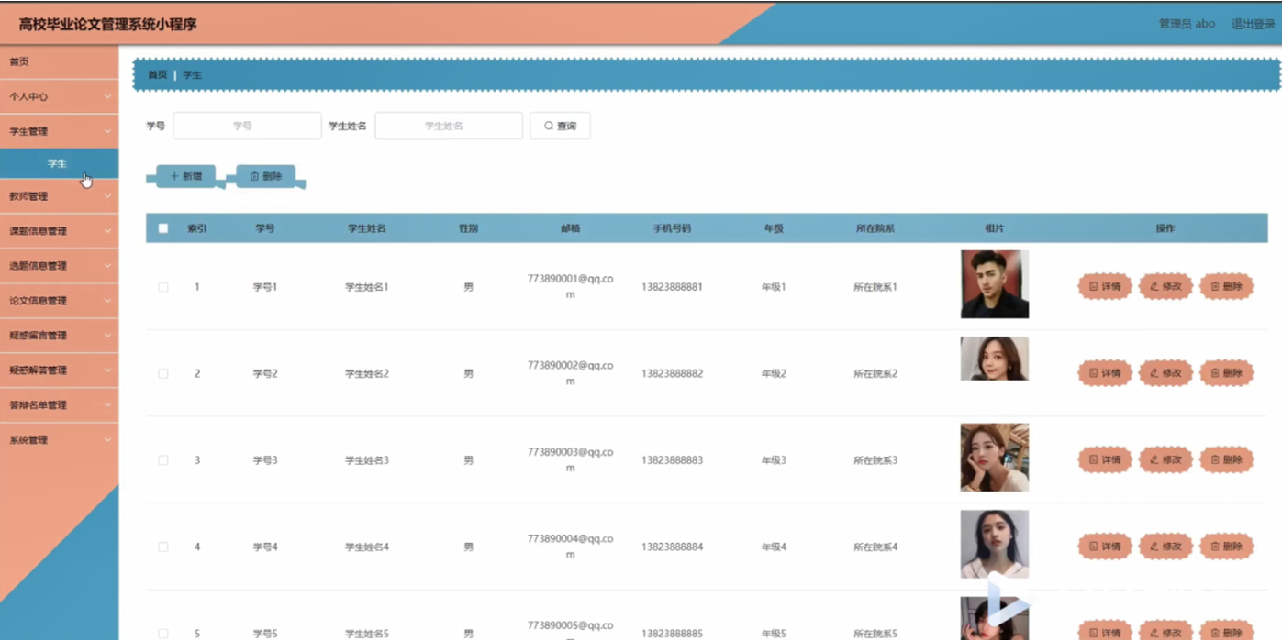Click the 所在院系 column header

[875, 228]
